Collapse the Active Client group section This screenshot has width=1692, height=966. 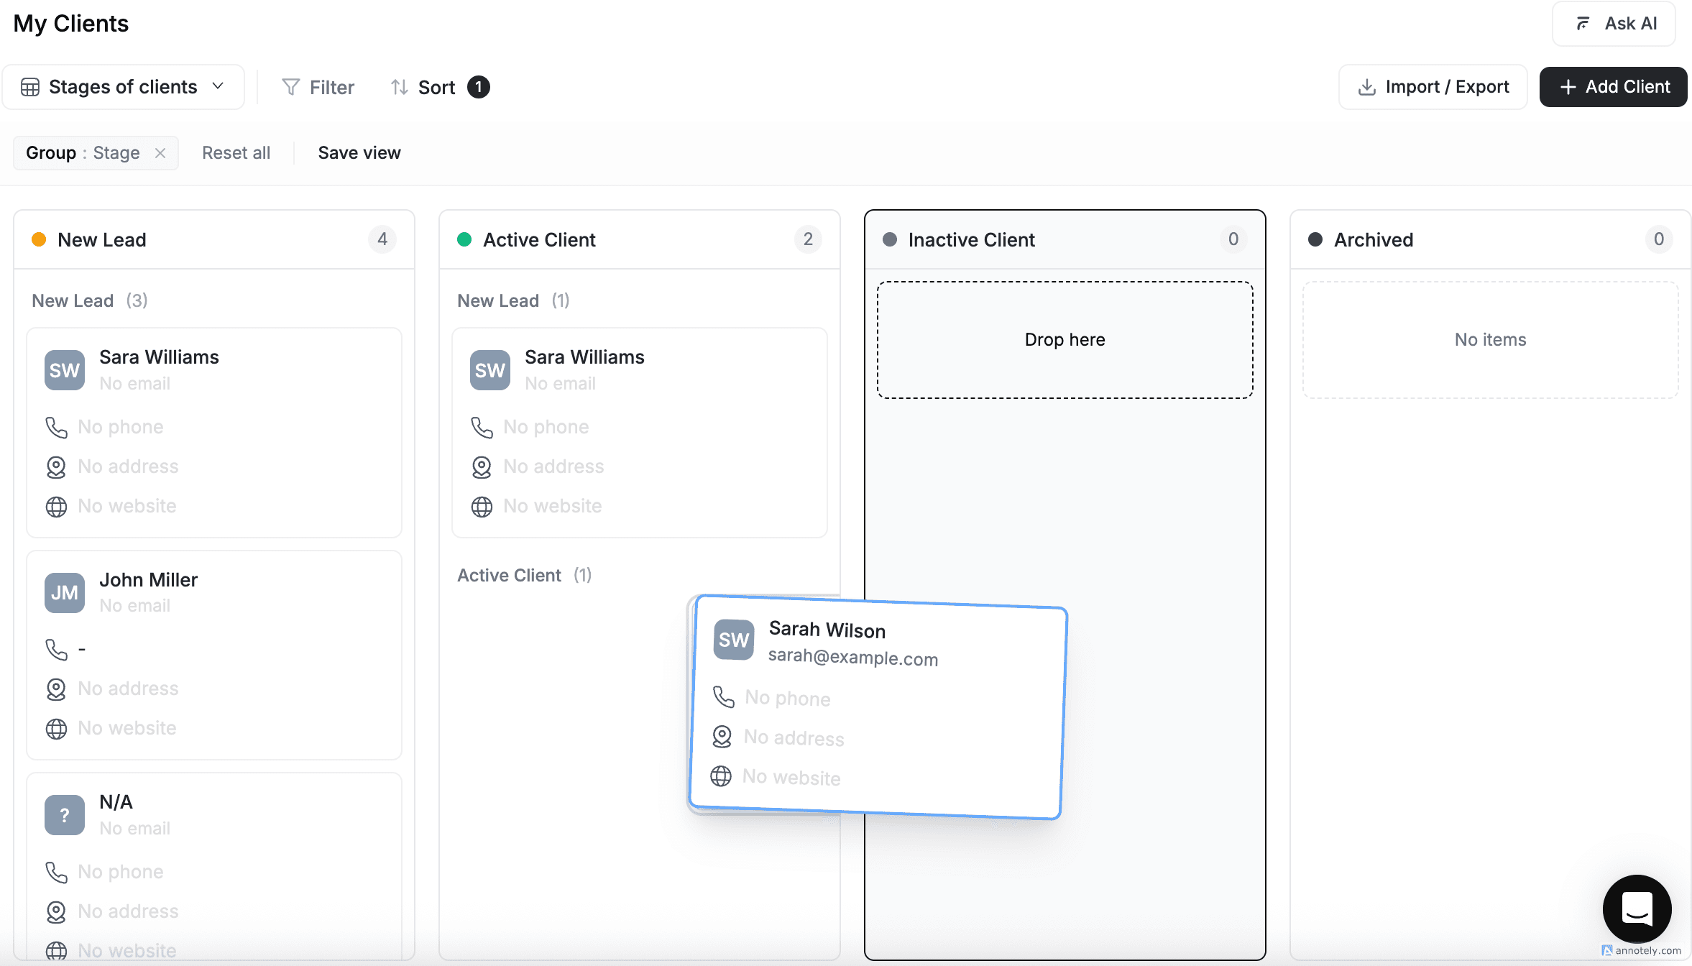510,575
